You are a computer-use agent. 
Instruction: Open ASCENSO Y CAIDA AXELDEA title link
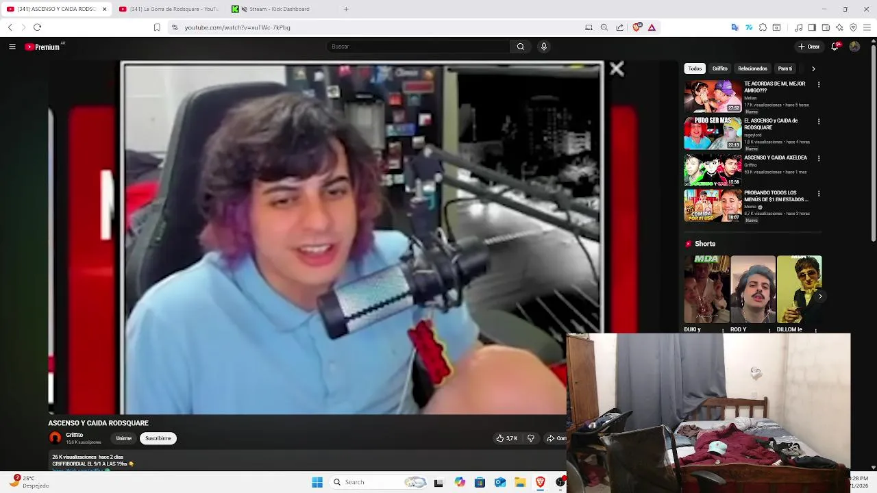point(776,157)
